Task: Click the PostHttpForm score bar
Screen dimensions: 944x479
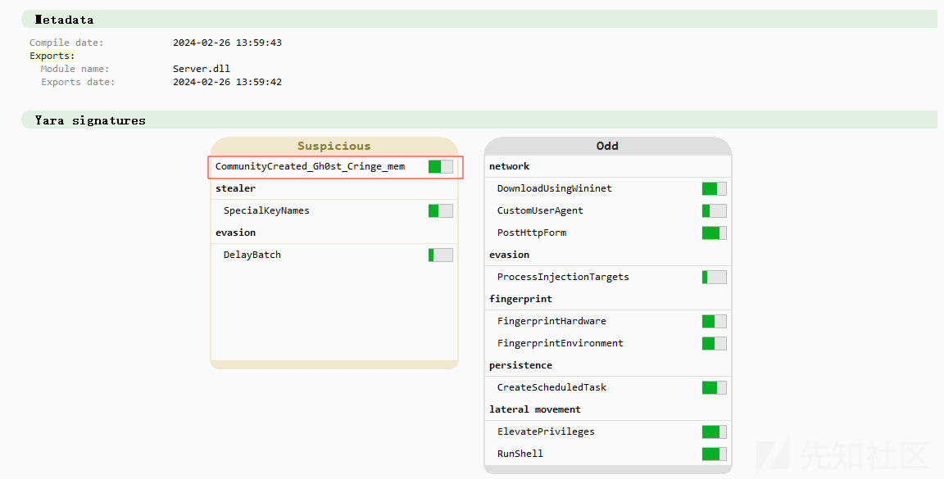Action: (714, 233)
